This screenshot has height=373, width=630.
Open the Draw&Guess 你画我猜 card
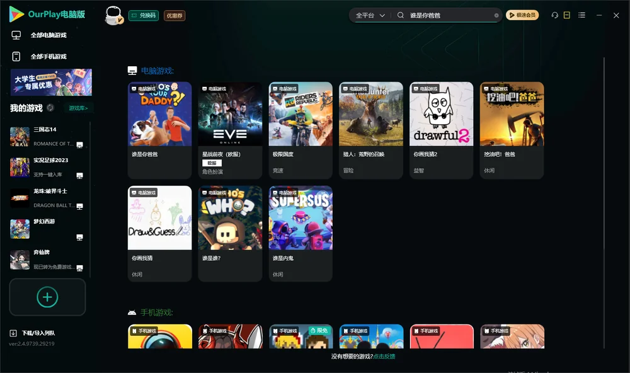click(159, 234)
